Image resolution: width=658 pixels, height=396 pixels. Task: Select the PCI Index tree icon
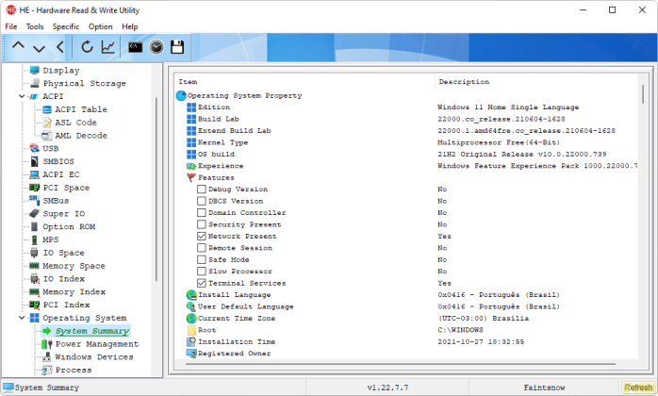(35, 305)
